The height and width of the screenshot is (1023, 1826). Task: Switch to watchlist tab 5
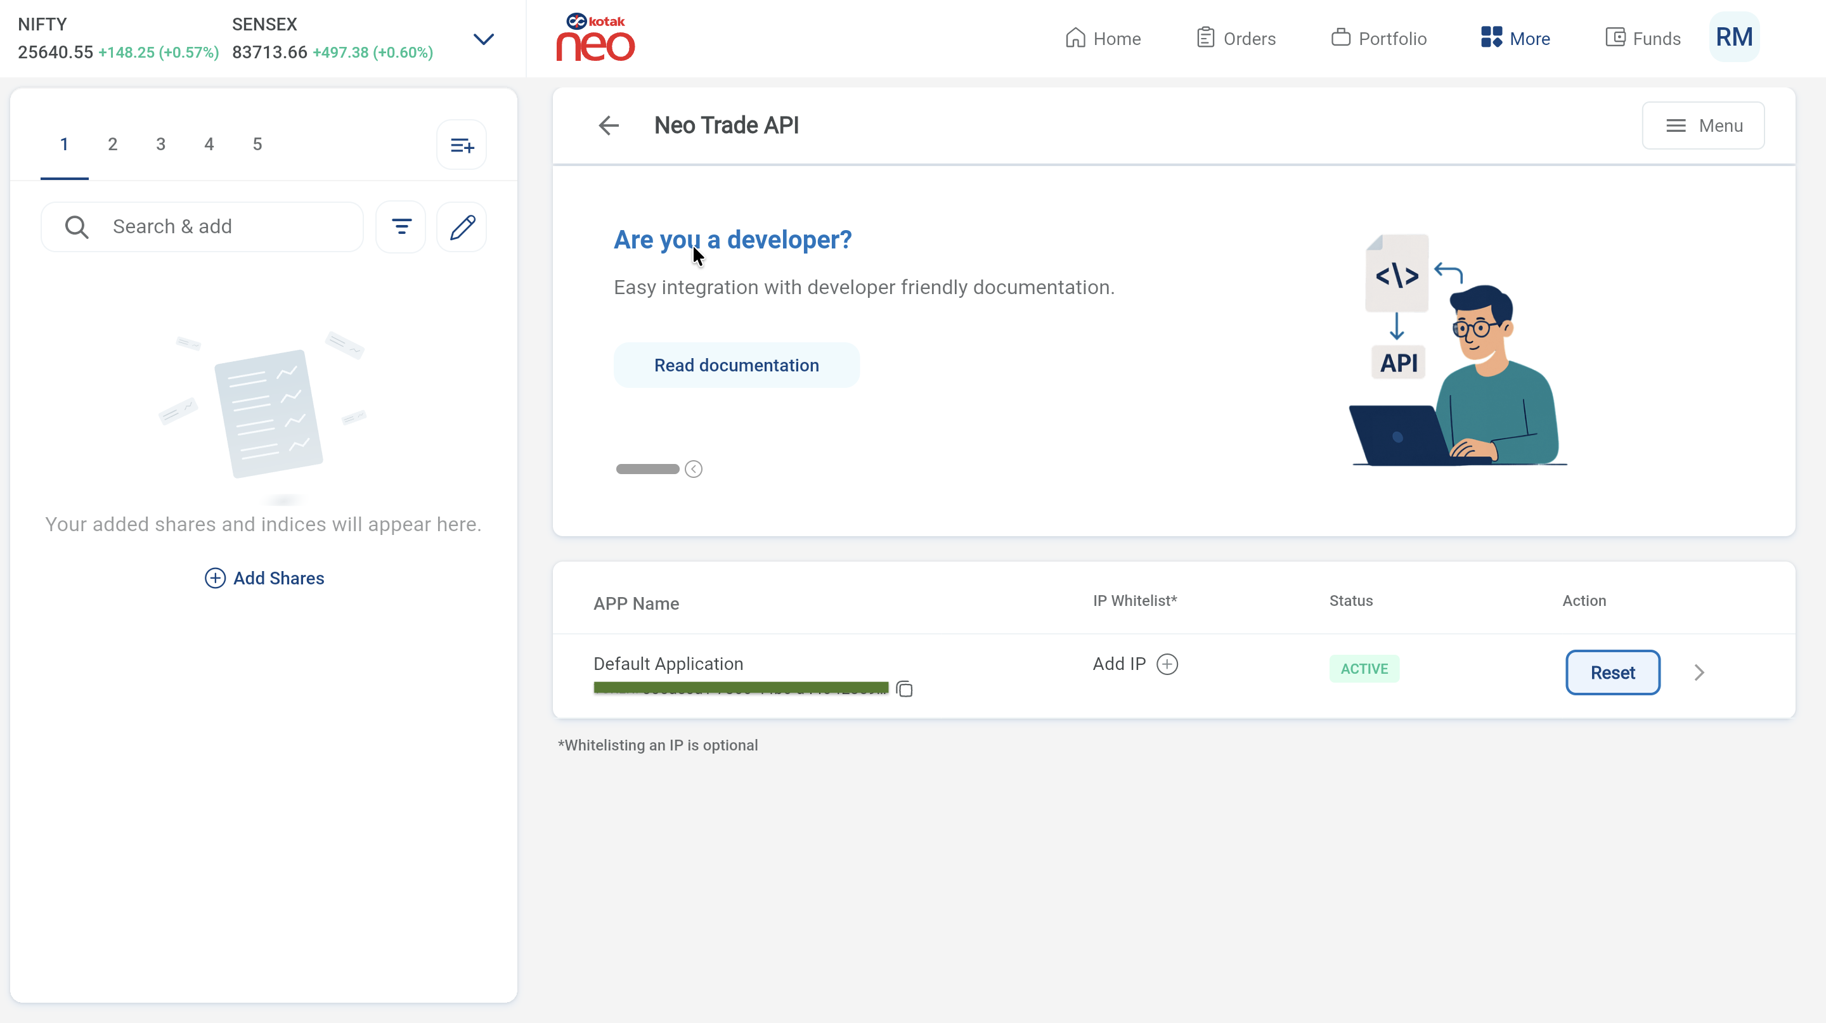257,144
